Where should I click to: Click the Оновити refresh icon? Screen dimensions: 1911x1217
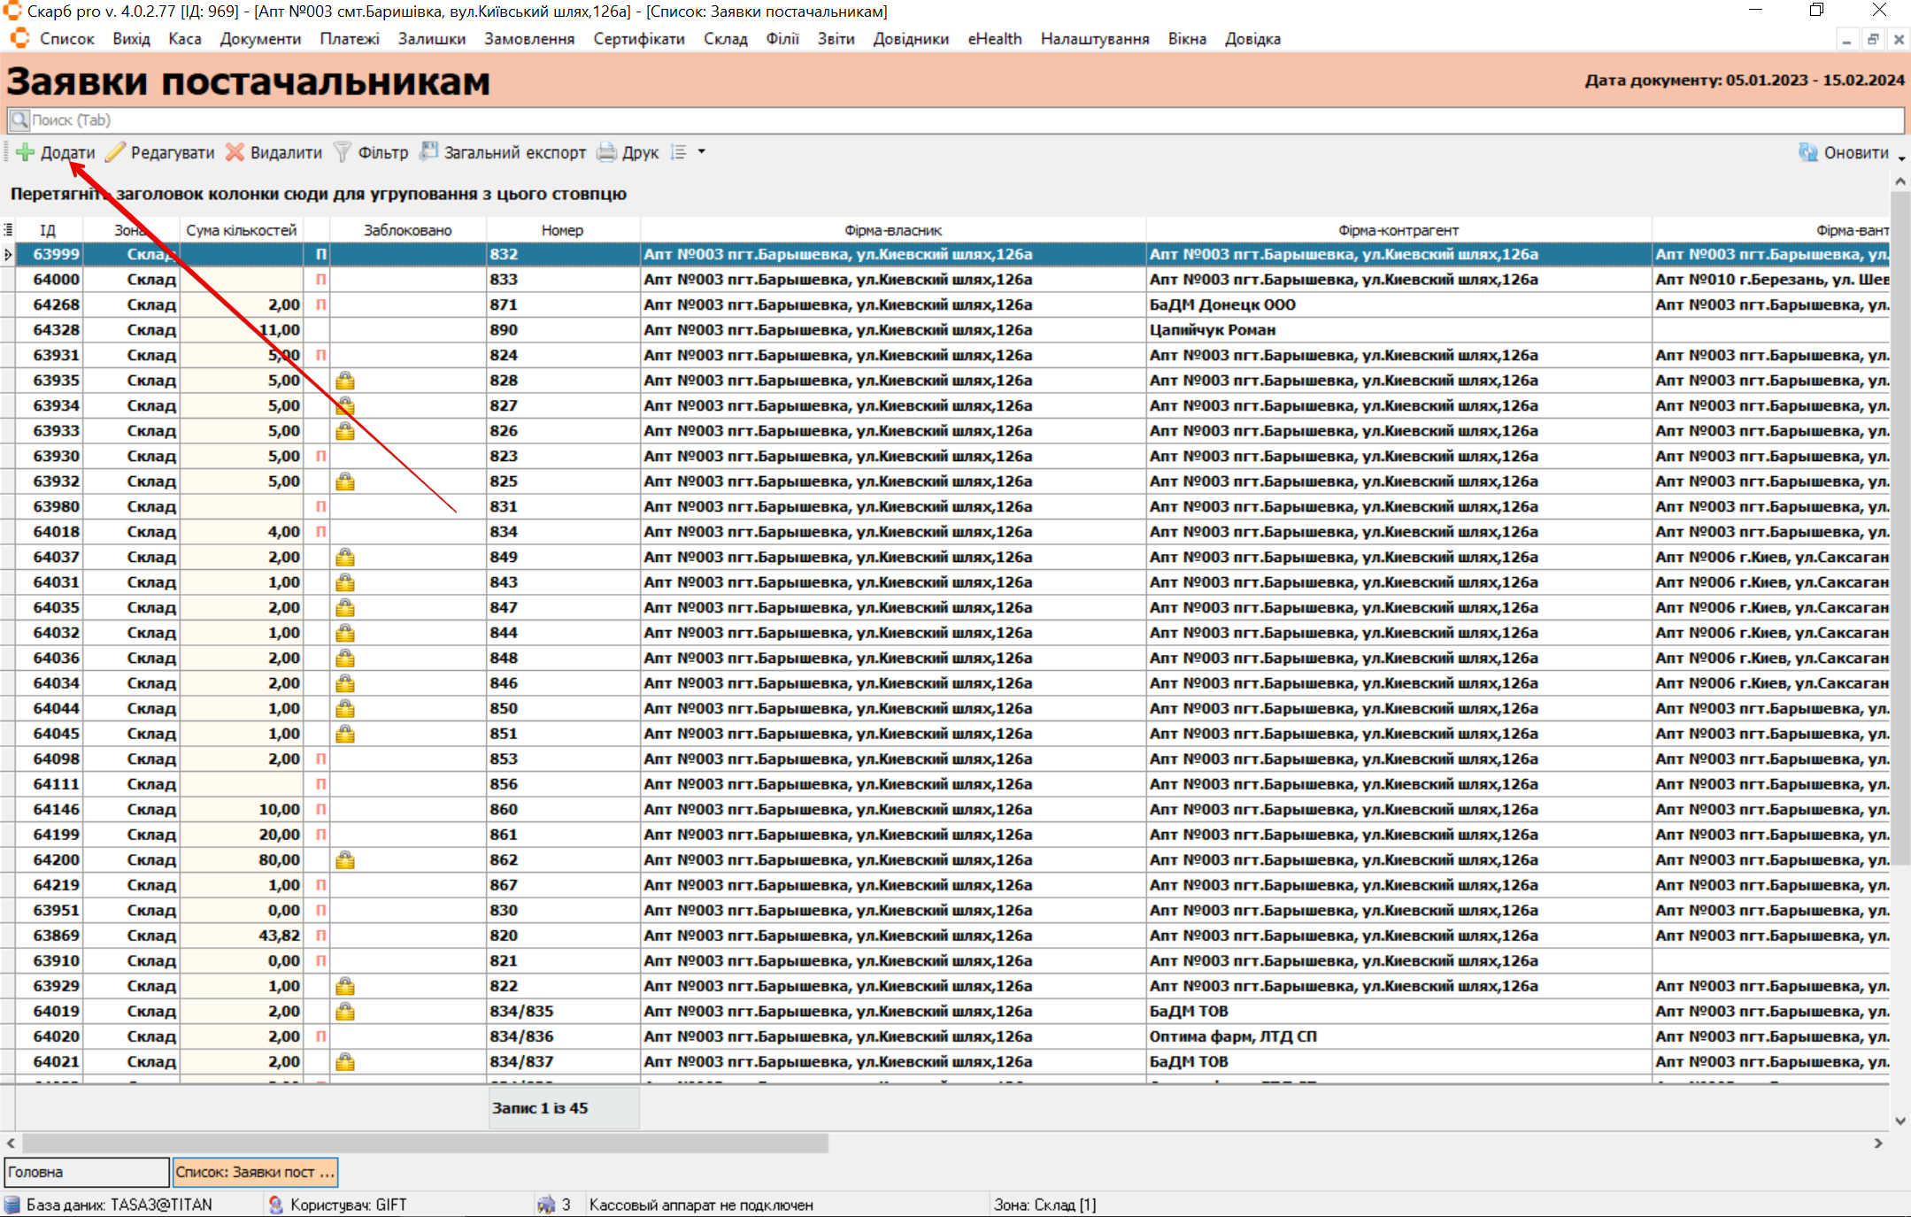1807,152
